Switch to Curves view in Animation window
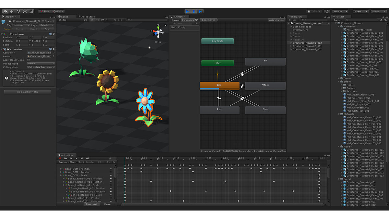This screenshot has height=219, width=389. click(108, 204)
